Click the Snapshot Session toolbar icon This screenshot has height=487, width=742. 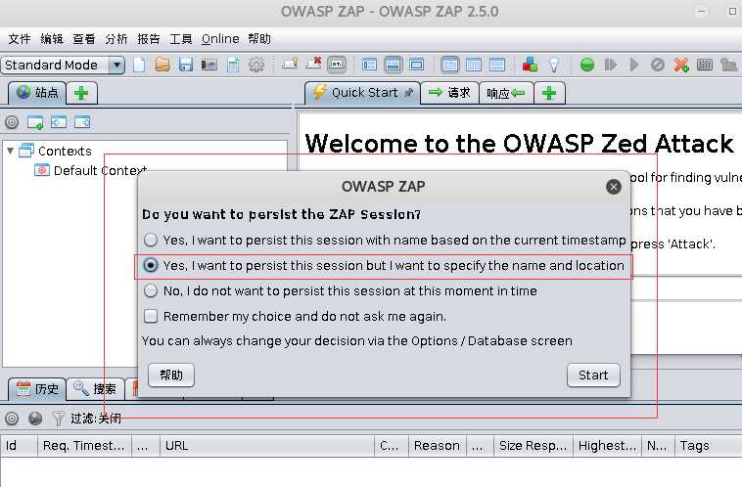(209, 65)
